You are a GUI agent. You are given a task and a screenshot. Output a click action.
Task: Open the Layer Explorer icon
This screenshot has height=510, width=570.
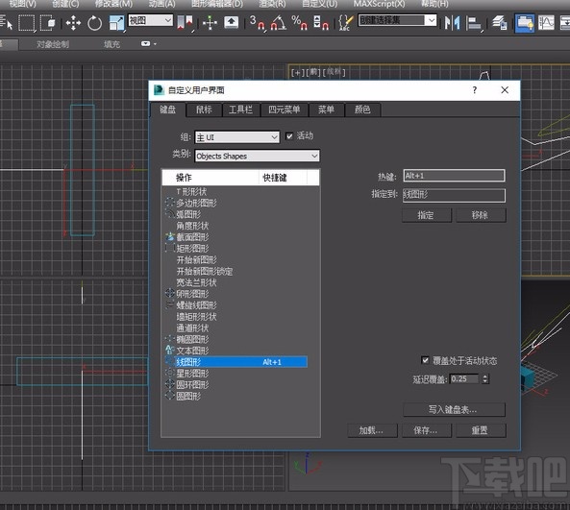click(500, 22)
